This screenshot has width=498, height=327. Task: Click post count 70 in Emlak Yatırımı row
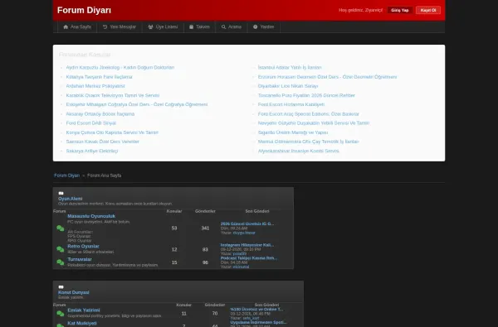(x=215, y=314)
